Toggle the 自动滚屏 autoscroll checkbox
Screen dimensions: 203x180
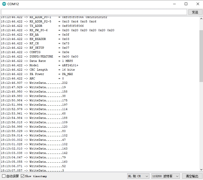pyautogui.click(x=4, y=176)
